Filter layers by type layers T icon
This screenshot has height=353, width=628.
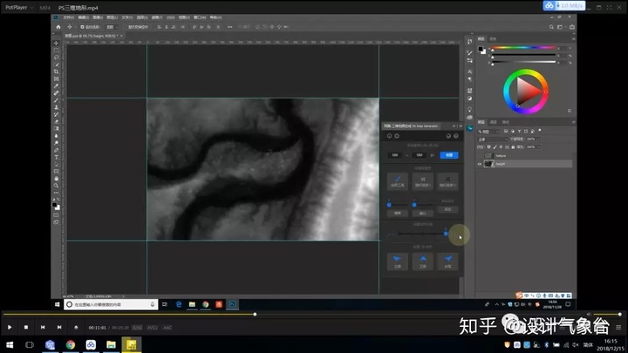pyautogui.click(x=519, y=132)
